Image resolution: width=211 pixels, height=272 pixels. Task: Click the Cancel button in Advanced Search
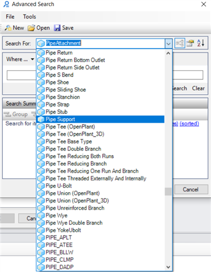191,189
